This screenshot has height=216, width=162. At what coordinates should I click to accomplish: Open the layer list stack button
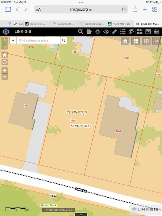click(125, 41)
